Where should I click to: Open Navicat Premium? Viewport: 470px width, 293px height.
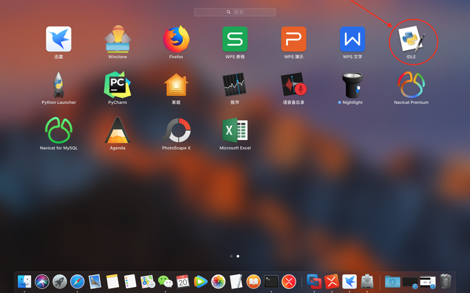point(411,85)
